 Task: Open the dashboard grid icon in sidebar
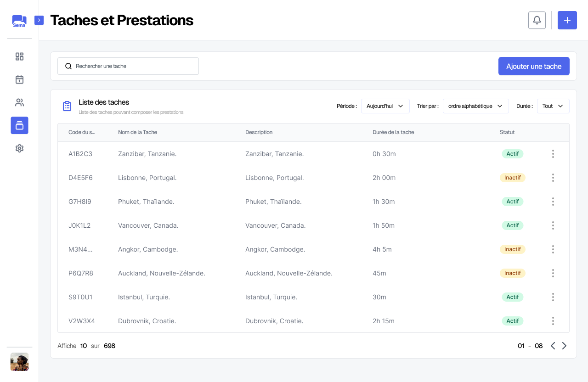[x=19, y=56]
